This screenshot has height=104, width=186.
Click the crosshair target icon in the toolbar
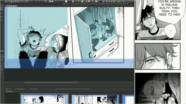coord(31,2)
